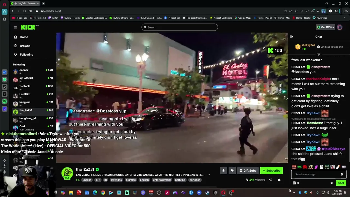Viewport: 350px width, 197px height.
Task: Click the ZaNation stream tag
Action: (x=195, y=180)
